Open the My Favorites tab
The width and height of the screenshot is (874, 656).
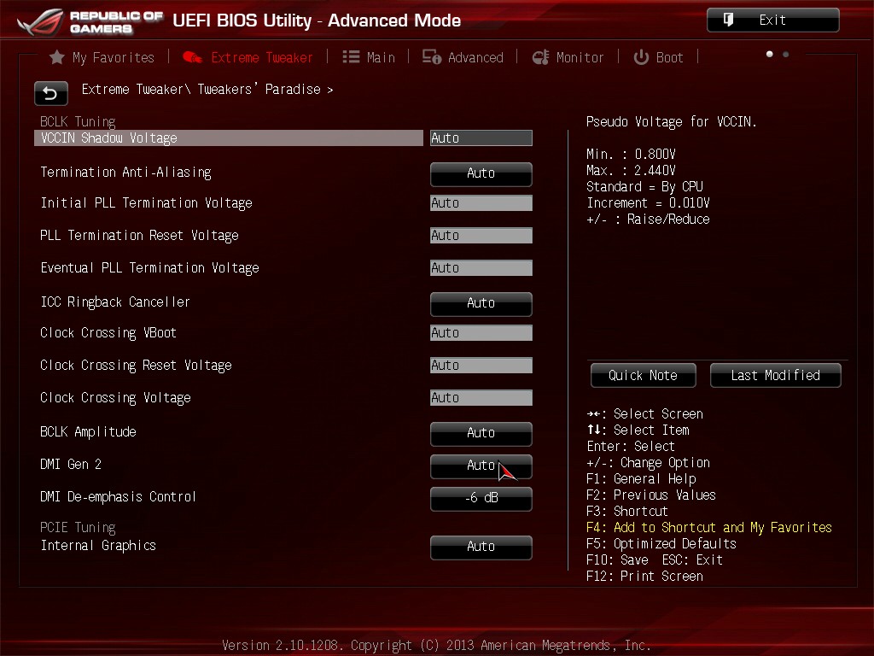pos(102,57)
